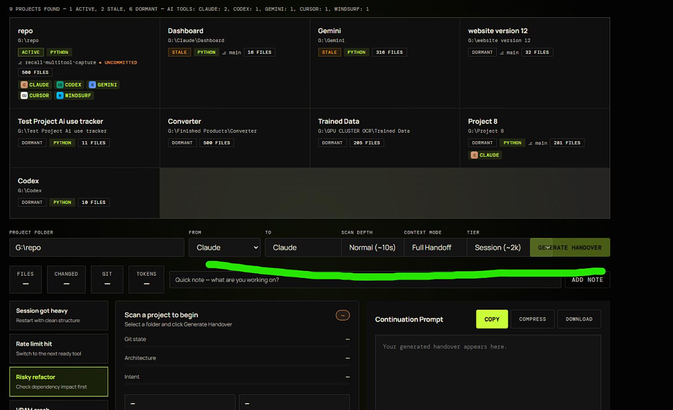Copy the continuation prompt

[x=492, y=319]
